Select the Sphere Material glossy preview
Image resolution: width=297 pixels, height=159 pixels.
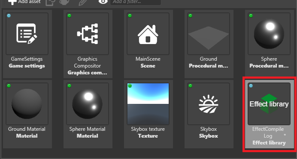click(88, 104)
